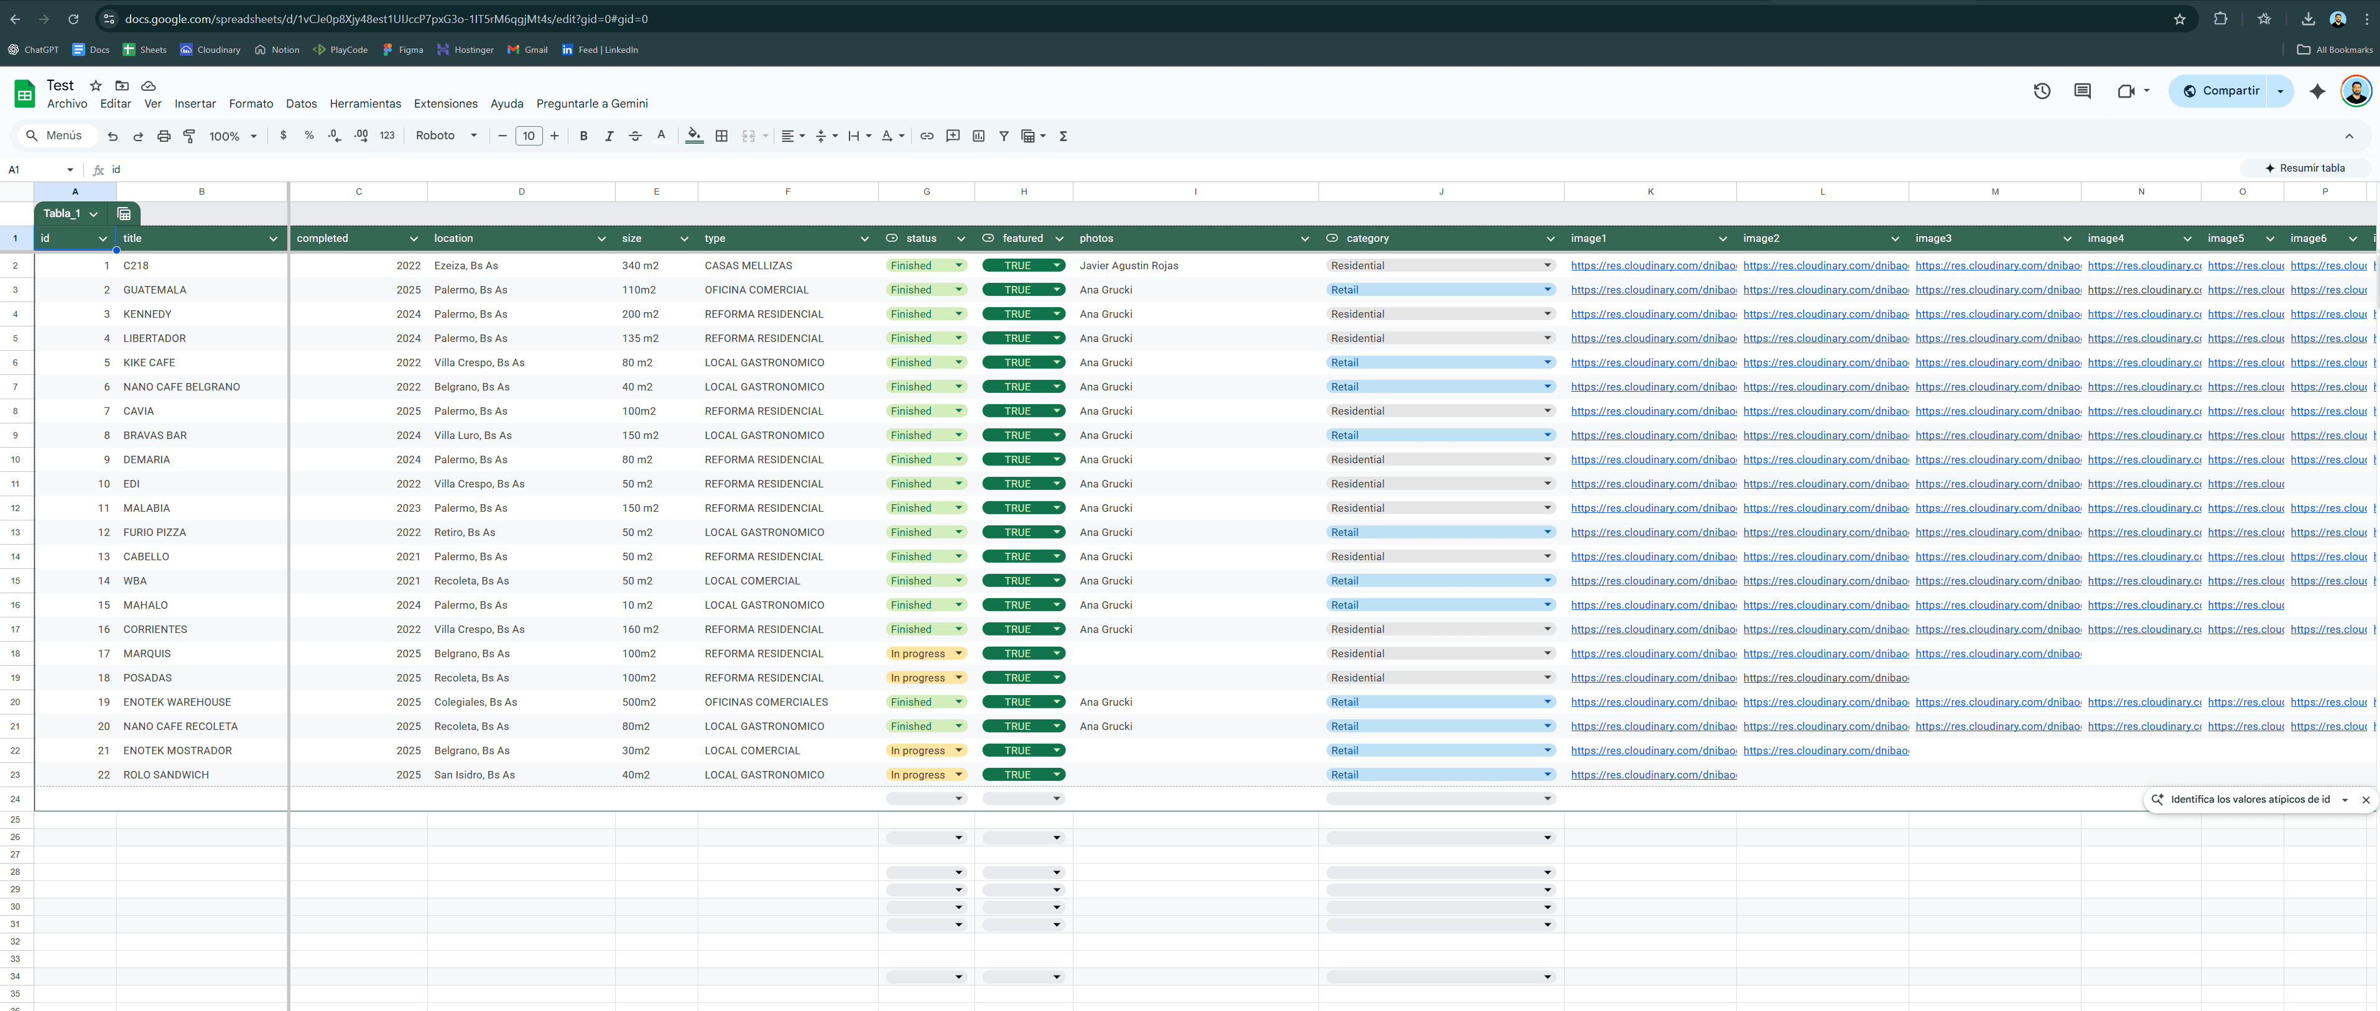This screenshot has width=2380, height=1011.
Task: Click the font size input field
Action: (x=529, y=136)
